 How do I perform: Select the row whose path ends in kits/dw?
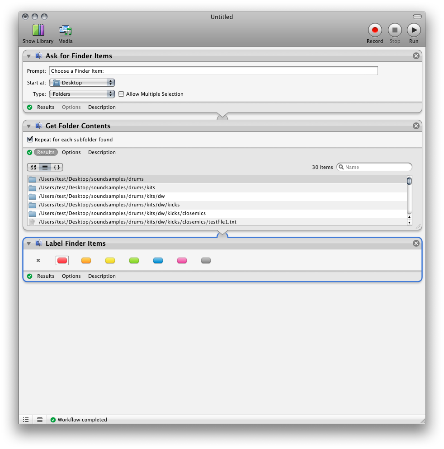(217, 196)
